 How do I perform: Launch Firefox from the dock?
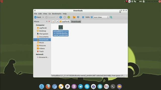pyautogui.click(x=48, y=86)
